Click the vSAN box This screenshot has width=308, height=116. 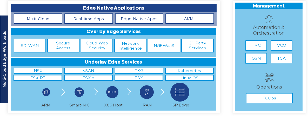tap(88, 71)
